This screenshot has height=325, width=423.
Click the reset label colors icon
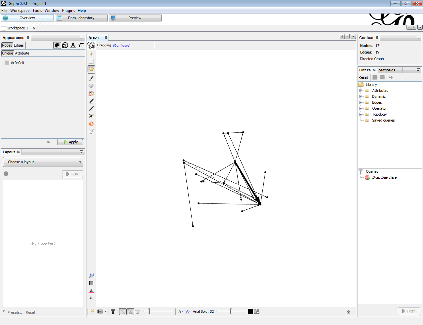[91, 291]
